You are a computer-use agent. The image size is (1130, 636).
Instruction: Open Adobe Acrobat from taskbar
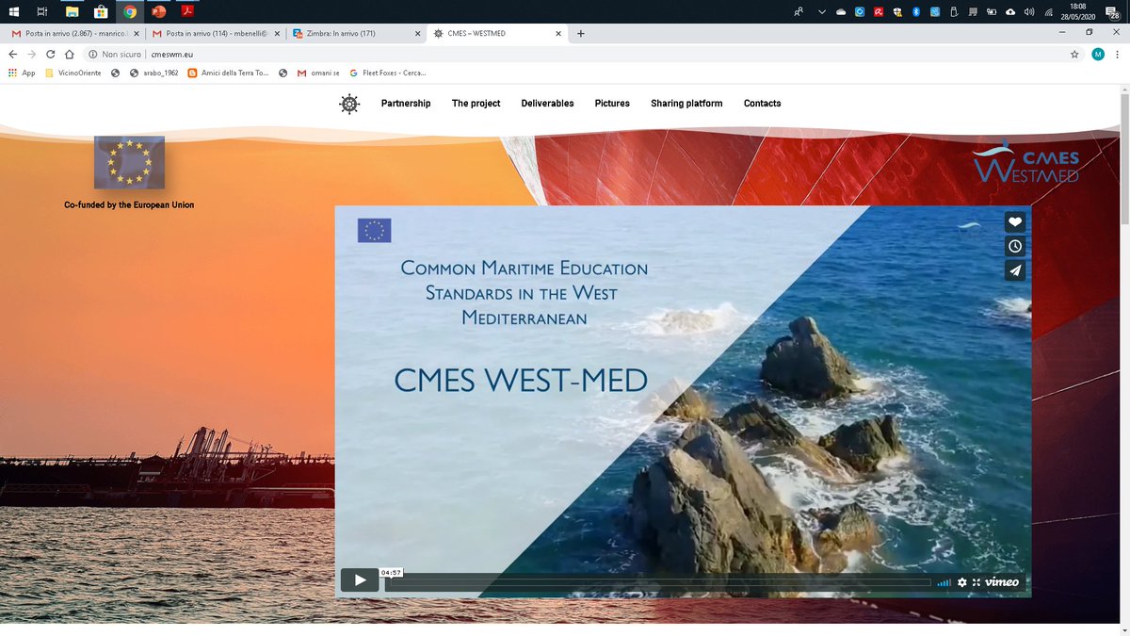pos(187,11)
